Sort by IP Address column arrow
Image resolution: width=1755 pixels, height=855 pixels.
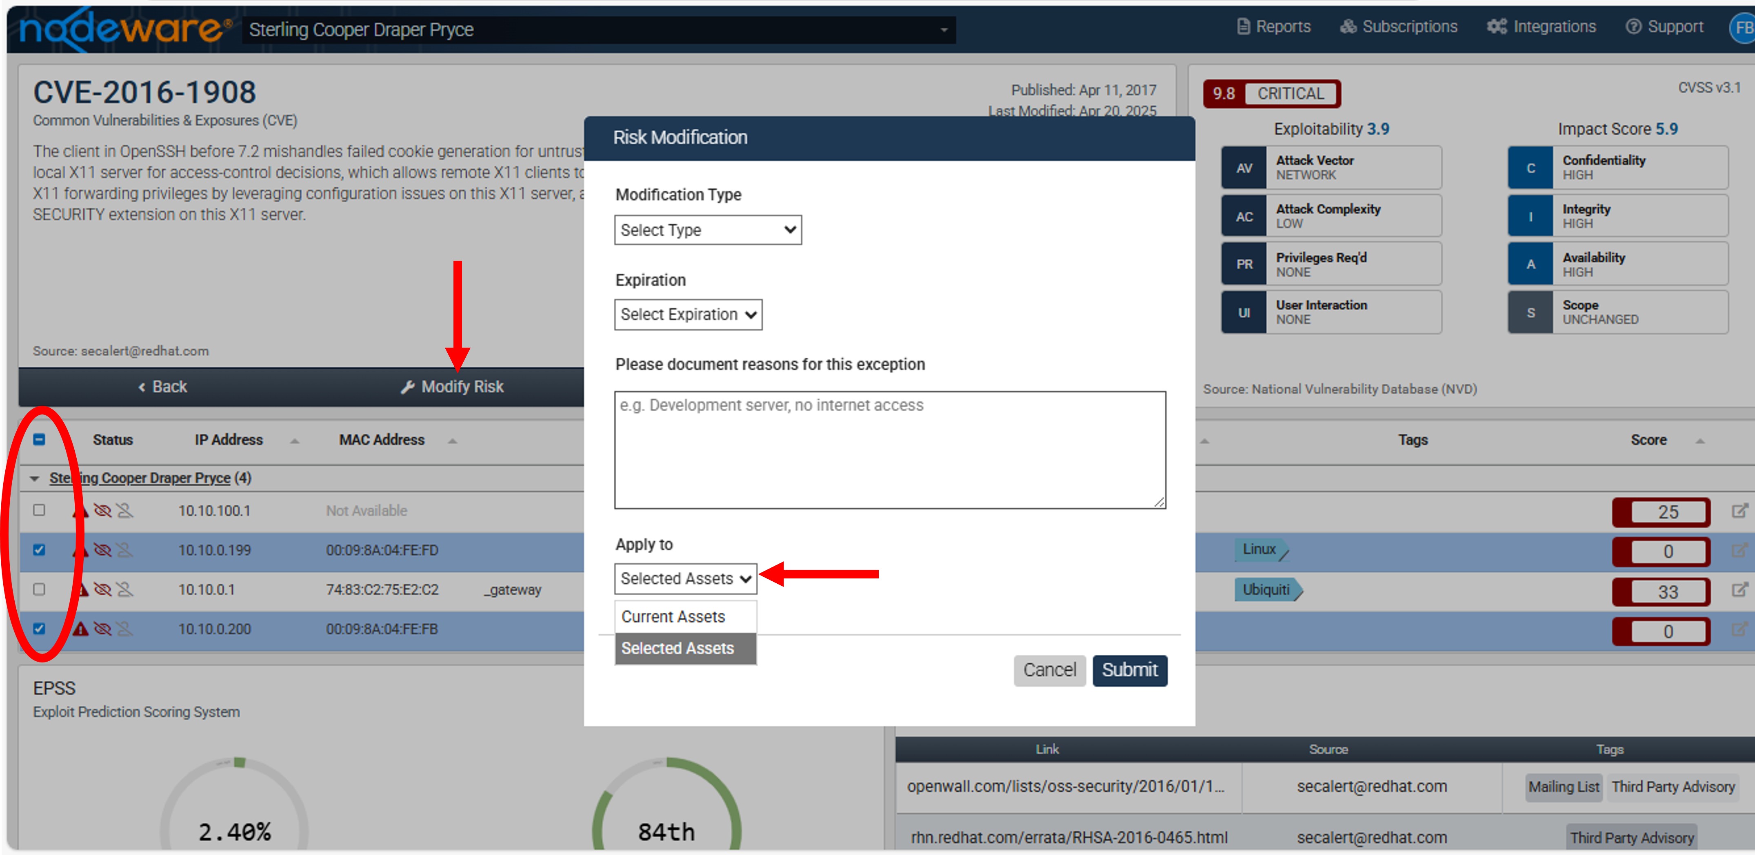click(294, 441)
